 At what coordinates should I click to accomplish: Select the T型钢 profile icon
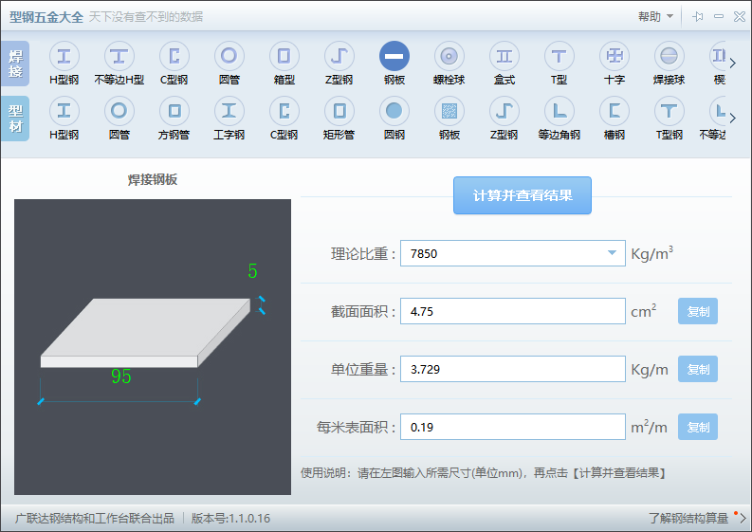click(x=669, y=111)
